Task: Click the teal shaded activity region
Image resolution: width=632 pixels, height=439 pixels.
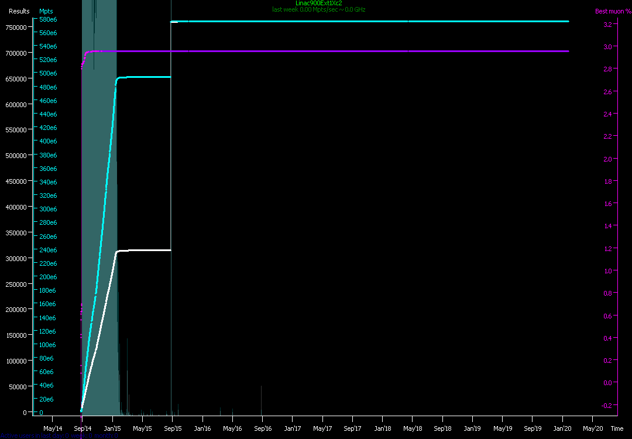Action: 99,176
